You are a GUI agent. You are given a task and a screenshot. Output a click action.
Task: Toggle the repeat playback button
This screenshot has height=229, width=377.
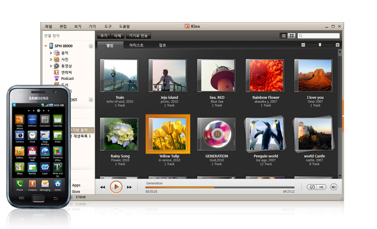pos(312,186)
